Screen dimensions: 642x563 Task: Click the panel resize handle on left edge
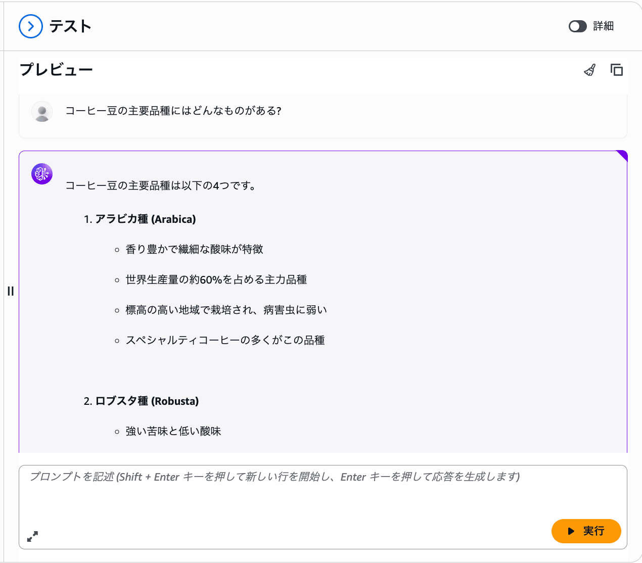11,291
